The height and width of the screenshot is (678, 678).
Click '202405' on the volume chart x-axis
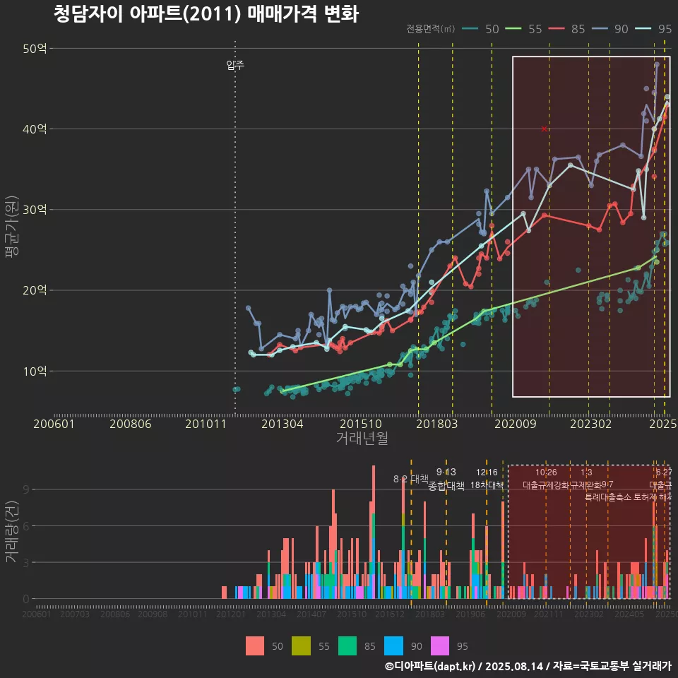click(629, 614)
